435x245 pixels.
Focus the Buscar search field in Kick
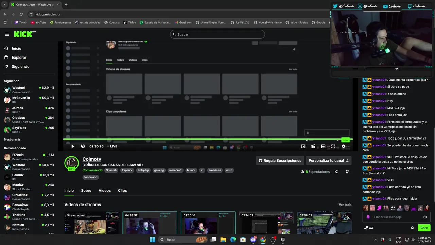pyautogui.click(x=217, y=34)
